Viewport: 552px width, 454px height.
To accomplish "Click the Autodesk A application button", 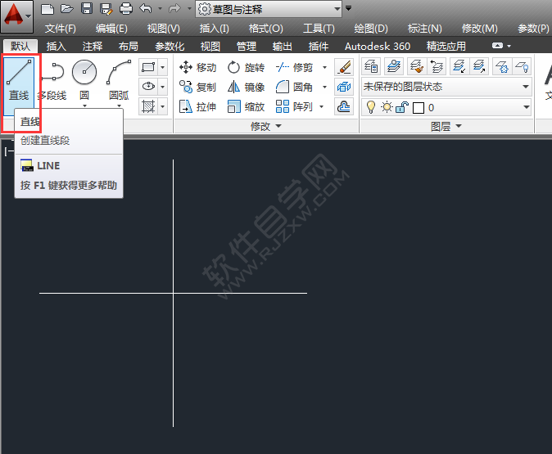I will [16, 16].
